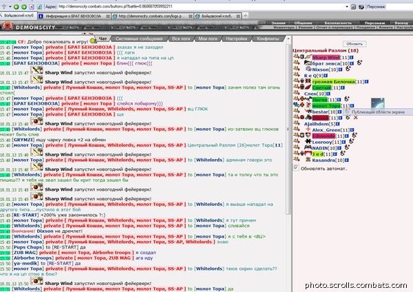The width and height of the screenshot is (413, 292).
Task: Close Информация о БРАТ БЕНЗОВОЗА browser tab
Action: (108, 16)
